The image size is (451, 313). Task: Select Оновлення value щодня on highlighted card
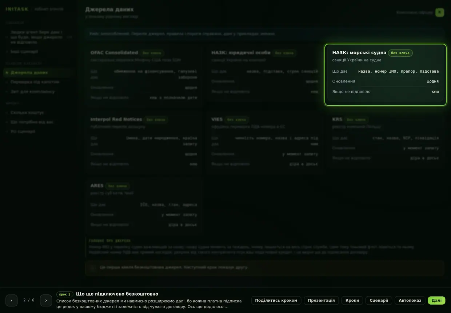(x=432, y=81)
